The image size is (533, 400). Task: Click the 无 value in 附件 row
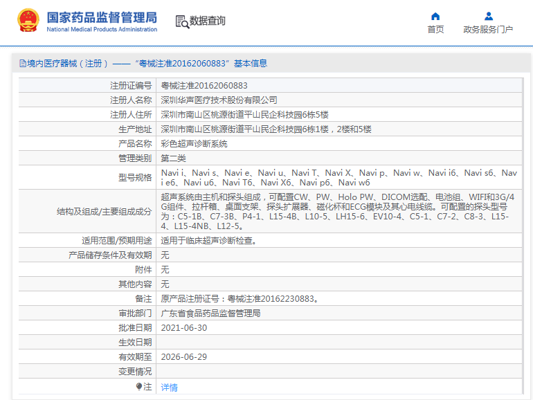pyautogui.click(x=165, y=270)
